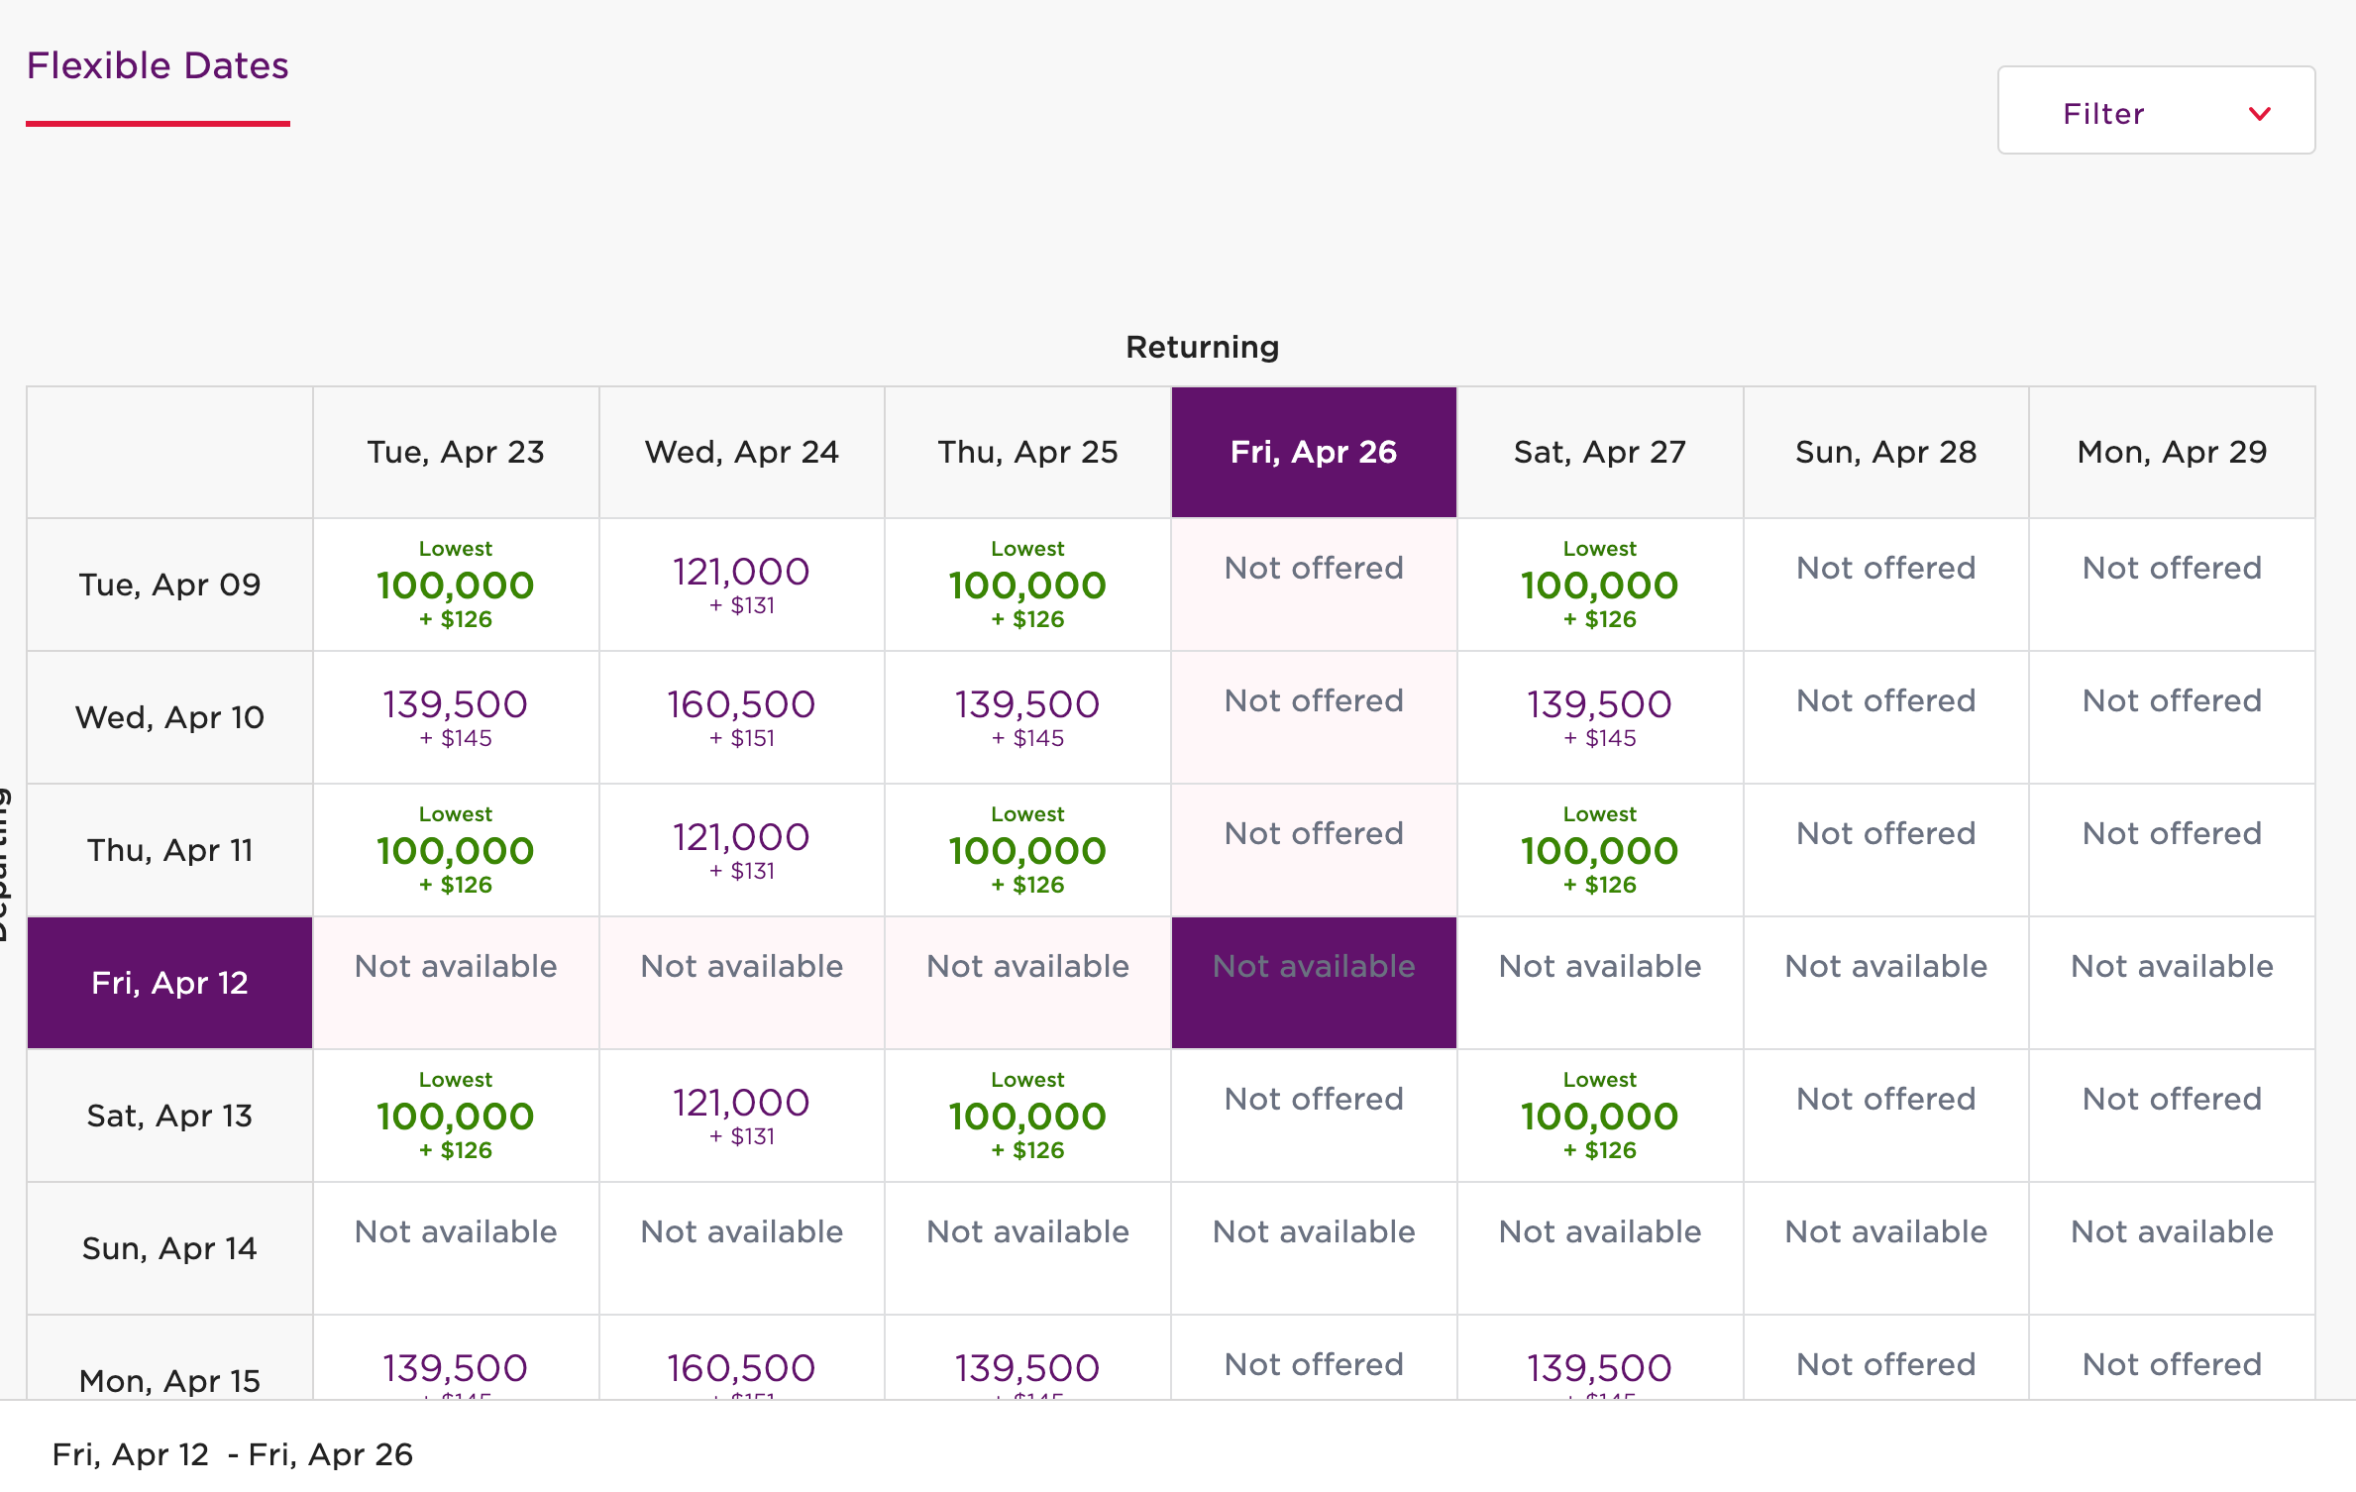The height and width of the screenshot is (1492, 2356).
Task: Switch to the Flexible Dates tab
Action: click(x=158, y=66)
